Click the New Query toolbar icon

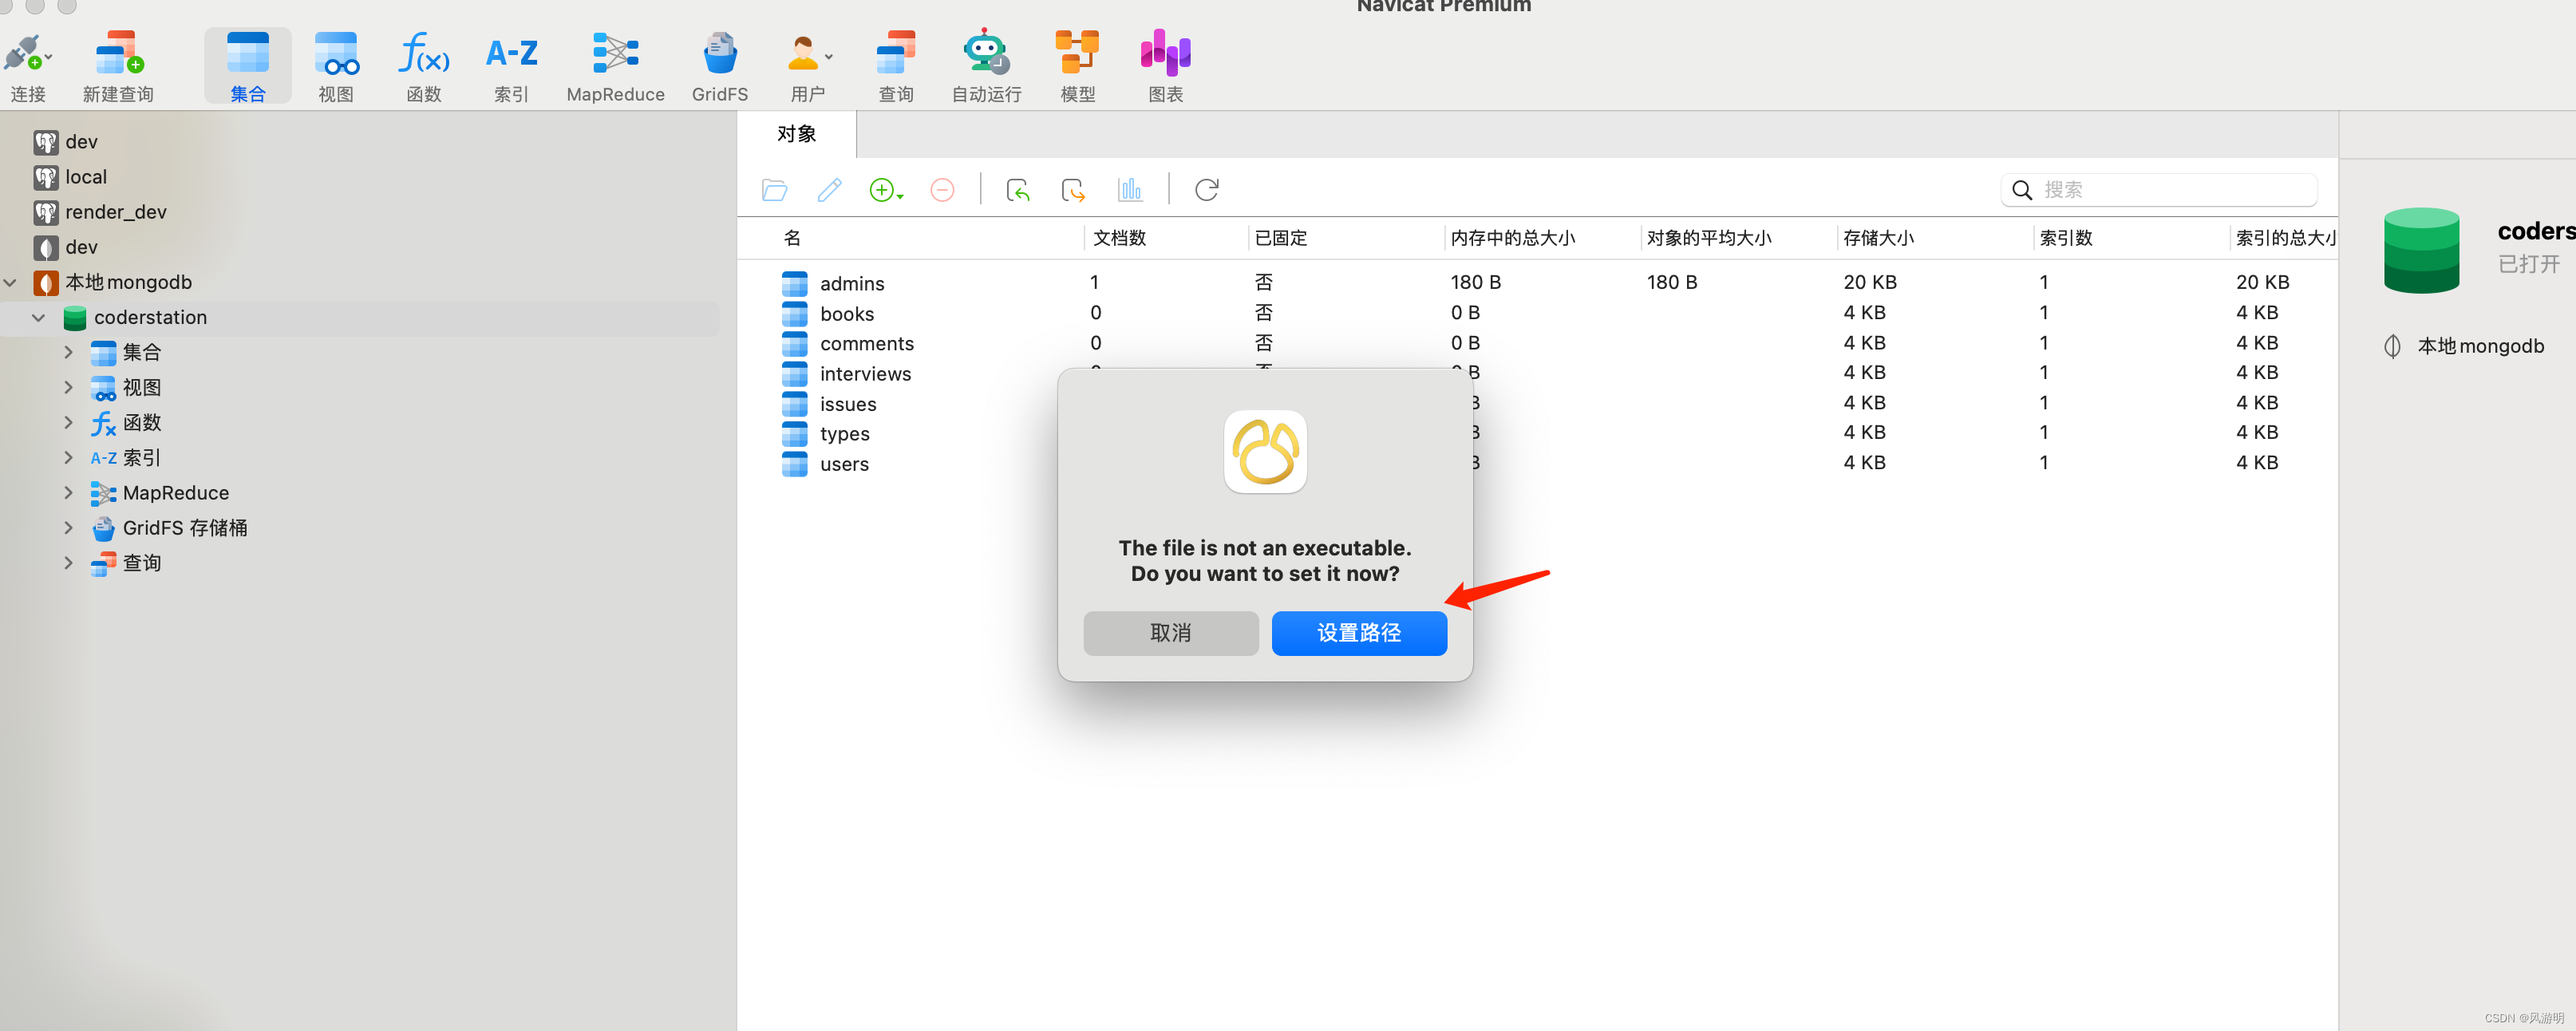tap(118, 55)
